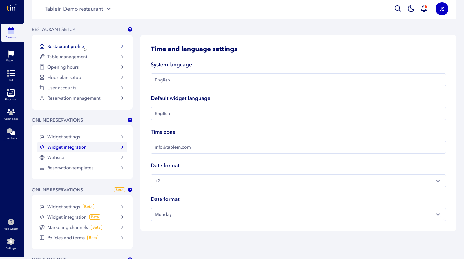Open the +2 date format dropdown
This screenshot has height=259, width=464.
click(x=298, y=181)
